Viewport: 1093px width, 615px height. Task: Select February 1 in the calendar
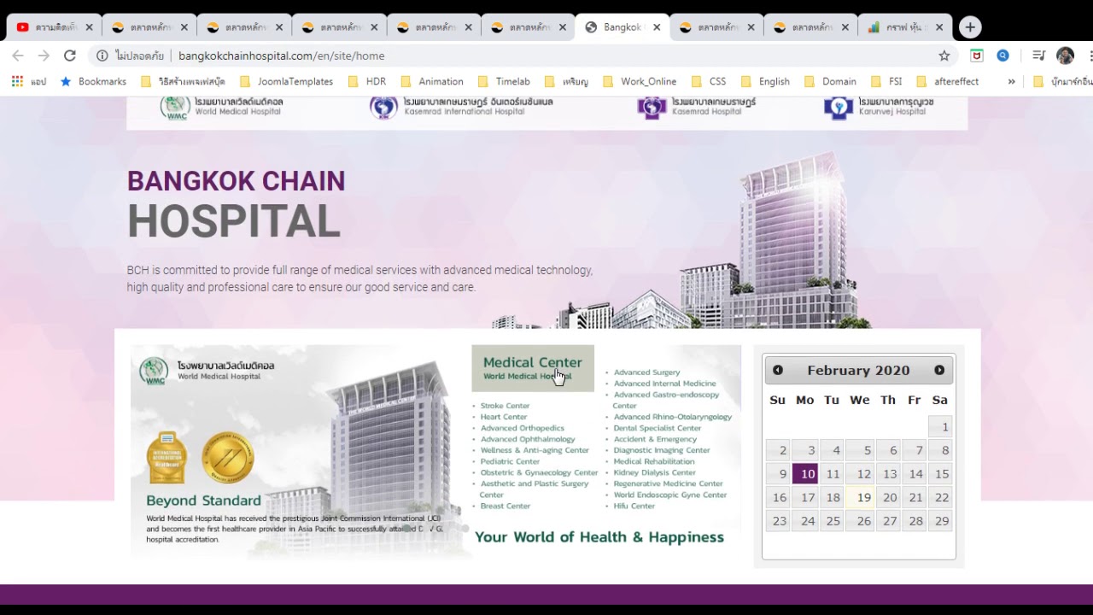pyautogui.click(x=940, y=427)
